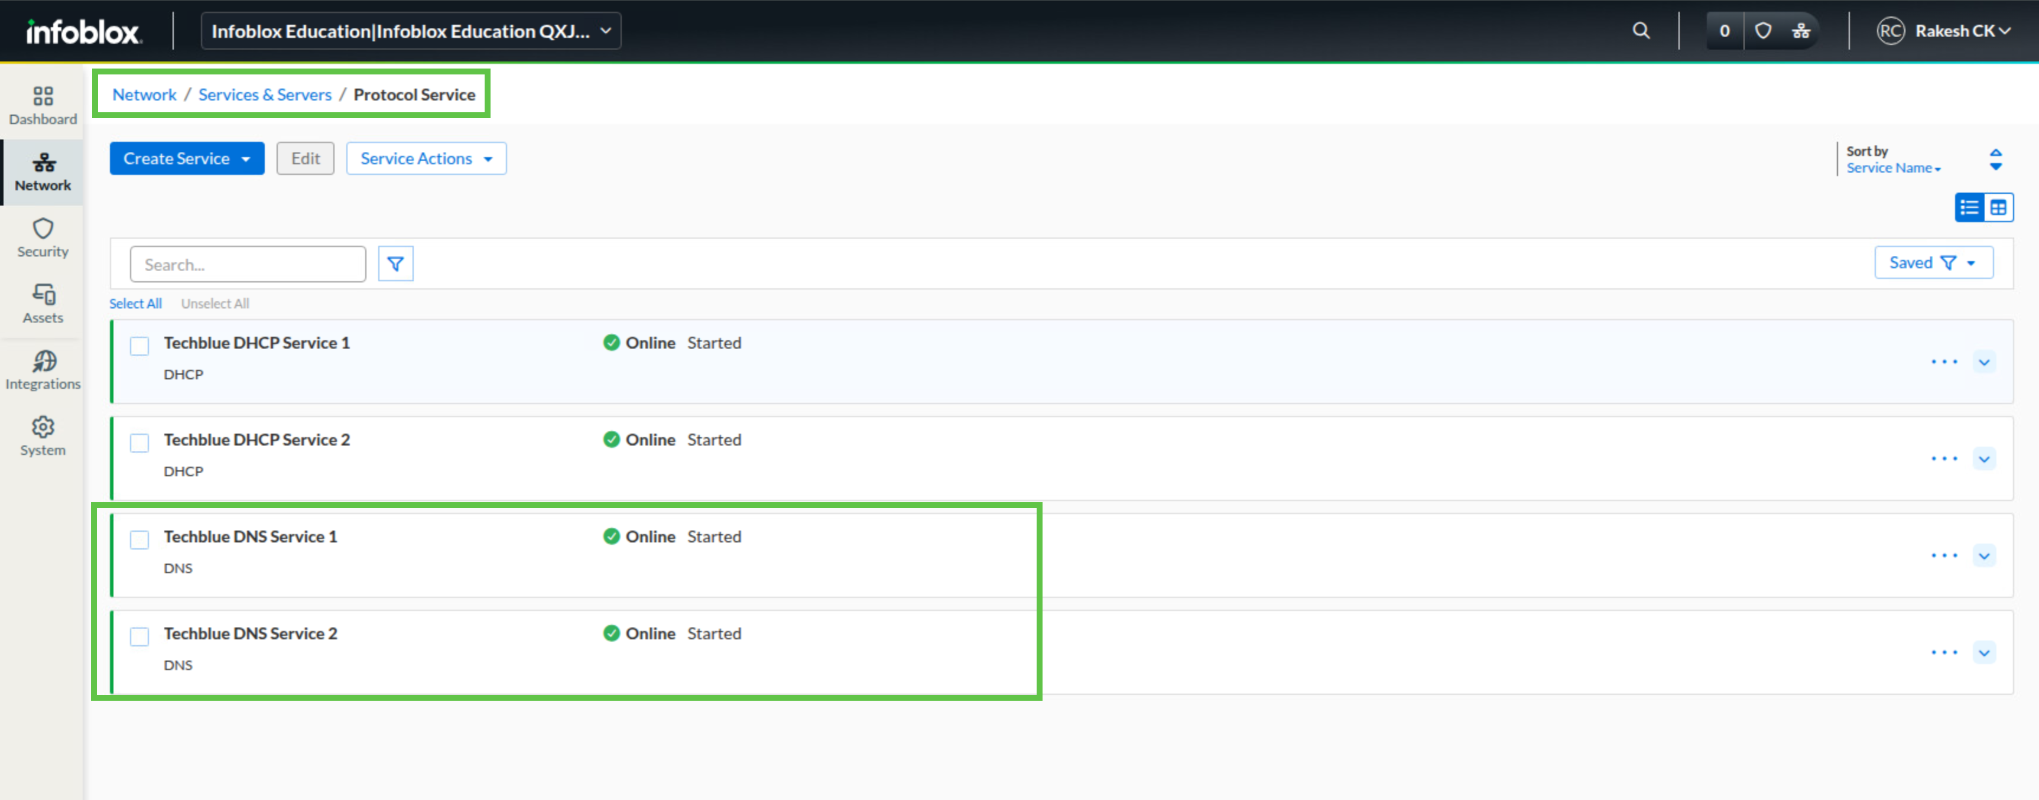
Task: Open the Infoblox Education account dropdown
Action: [x=411, y=31]
